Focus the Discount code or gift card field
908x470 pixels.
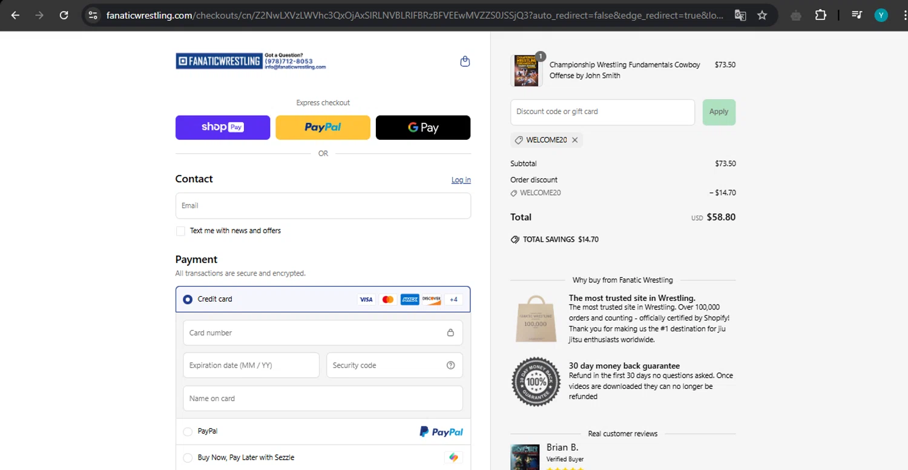click(603, 112)
